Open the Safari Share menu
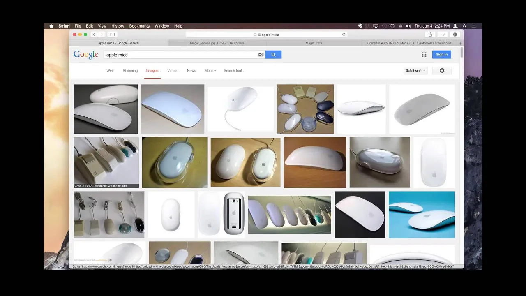The height and width of the screenshot is (296, 526). pyautogui.click(x=430, y=35)
